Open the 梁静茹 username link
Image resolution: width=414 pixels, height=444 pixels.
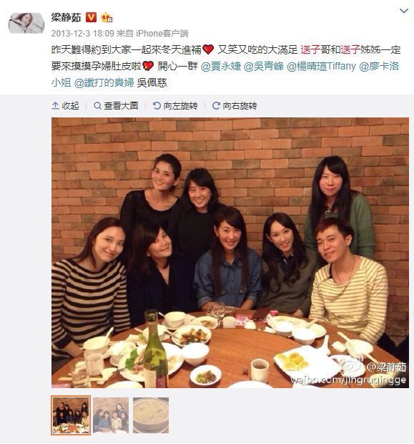(66, 17)
